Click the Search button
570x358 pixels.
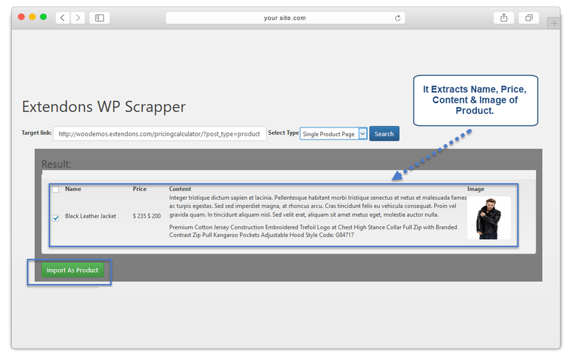(x=384, y=134)
